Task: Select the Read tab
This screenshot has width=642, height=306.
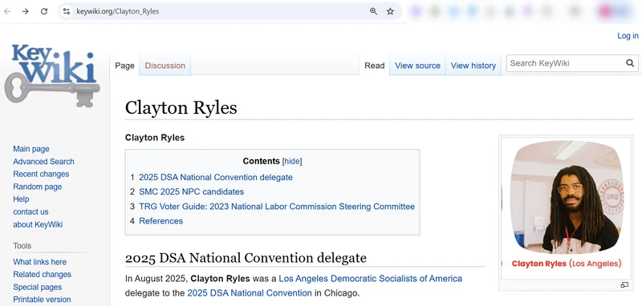Action: 374,66
